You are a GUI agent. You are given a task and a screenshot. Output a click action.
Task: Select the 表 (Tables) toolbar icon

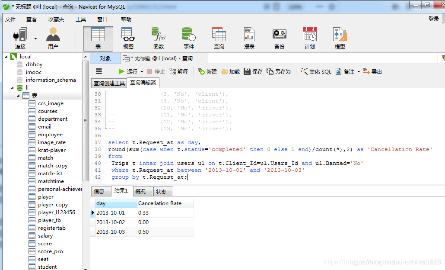[98, 37]
